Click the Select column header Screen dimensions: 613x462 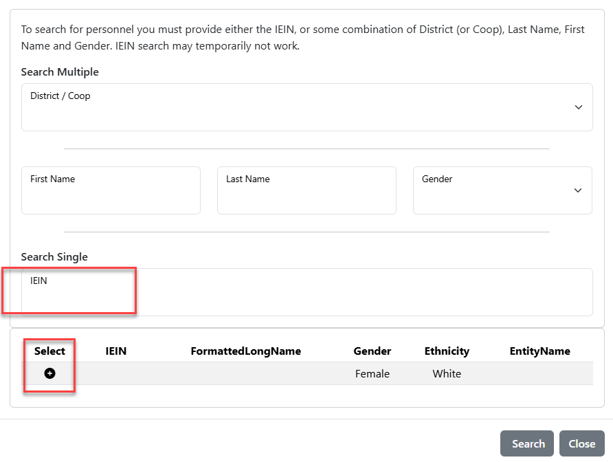(x=49, y=351)
